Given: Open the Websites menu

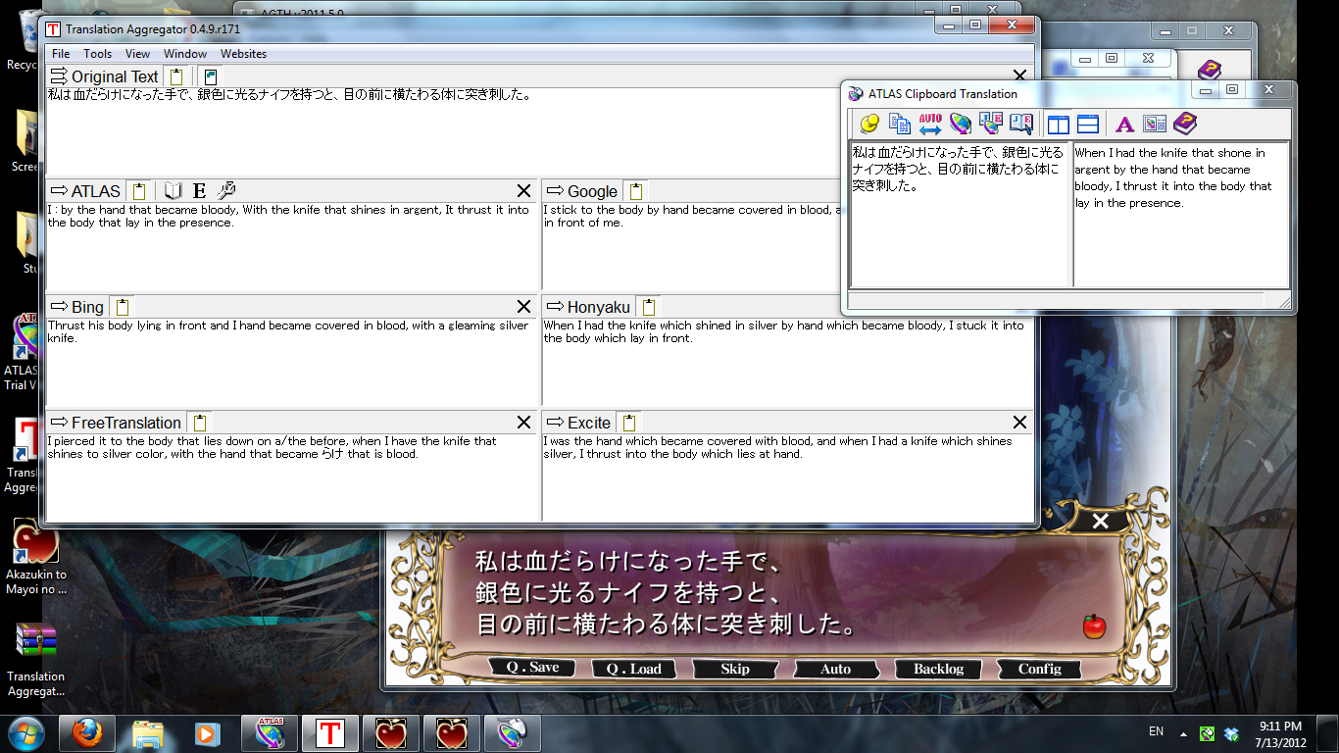Looking at the screenshot, I should click(x=243, y=54).
